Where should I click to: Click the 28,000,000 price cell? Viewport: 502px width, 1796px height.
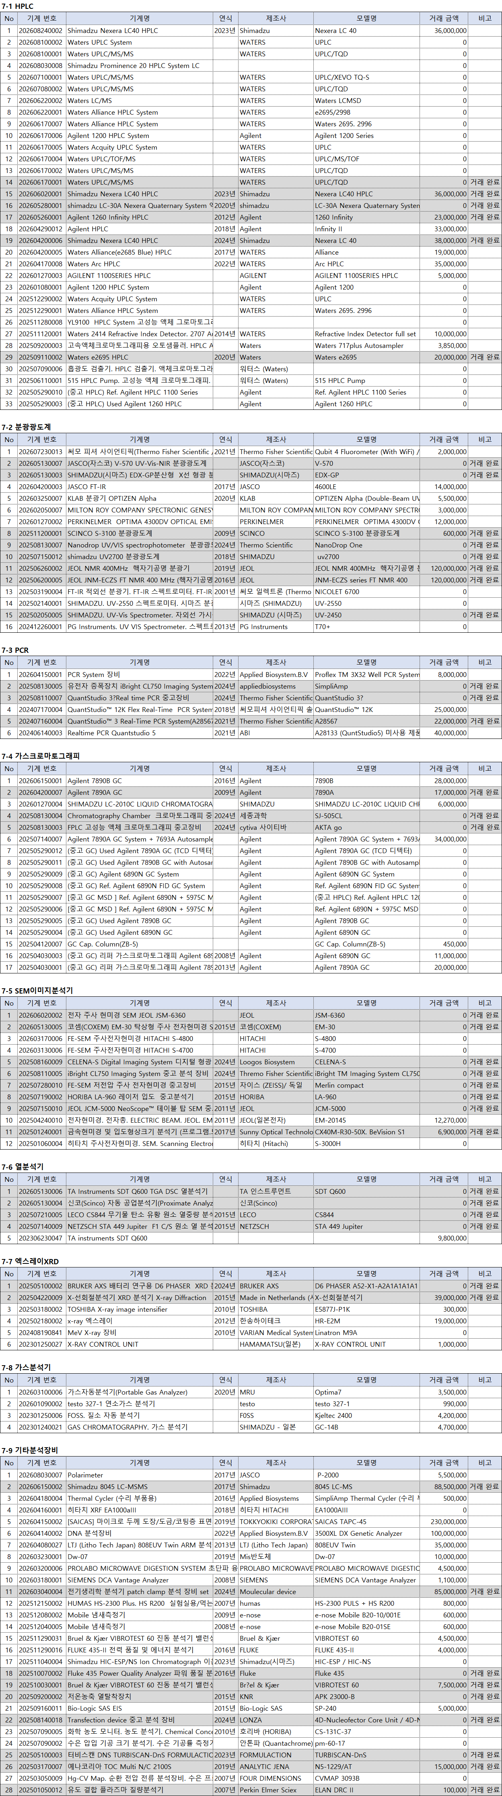pos(444,781)
